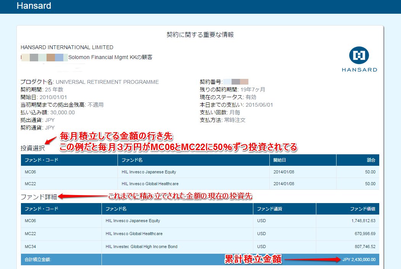Click the 50.00 ratio in the MC06 row
Viewport: 401px width, 269px height.
(x=370, y=172)
